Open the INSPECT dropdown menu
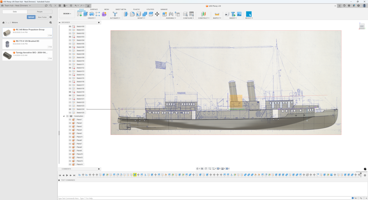Image resolution: width=368 pixels, height=200 pixels. 217,18
